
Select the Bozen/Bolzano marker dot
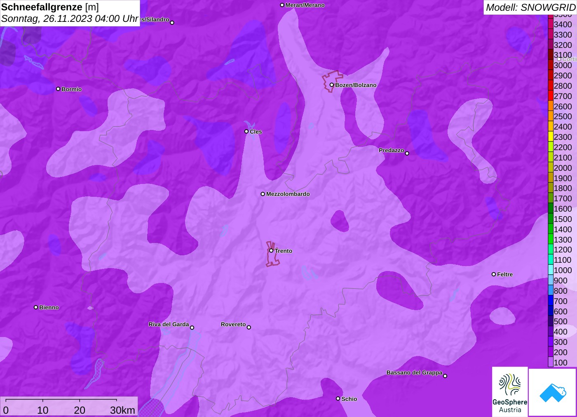tap(332, 85)
